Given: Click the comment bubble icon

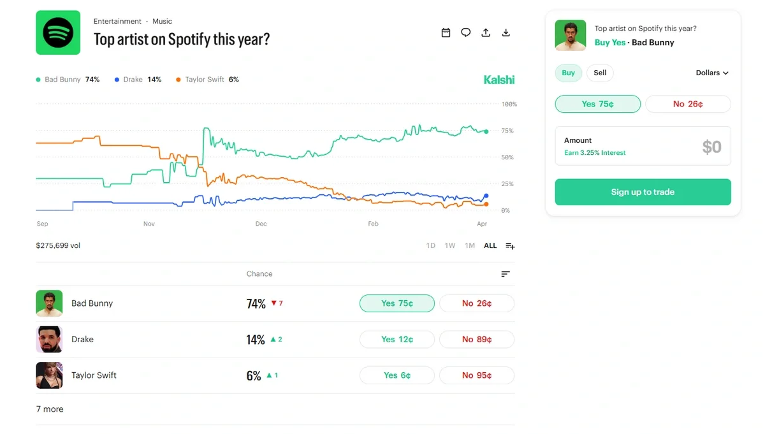Looking at the screenshot, I should 465,33.
